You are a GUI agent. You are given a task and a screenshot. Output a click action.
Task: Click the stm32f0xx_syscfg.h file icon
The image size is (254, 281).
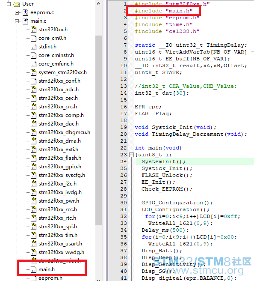pyautogui.click(x=33, y=175)
